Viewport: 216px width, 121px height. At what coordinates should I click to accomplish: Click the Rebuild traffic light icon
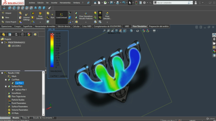(136, 3)
